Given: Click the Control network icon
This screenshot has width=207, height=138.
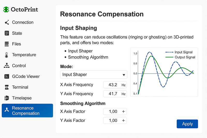Looking at the screenshot, I should [x=7, y=66].
